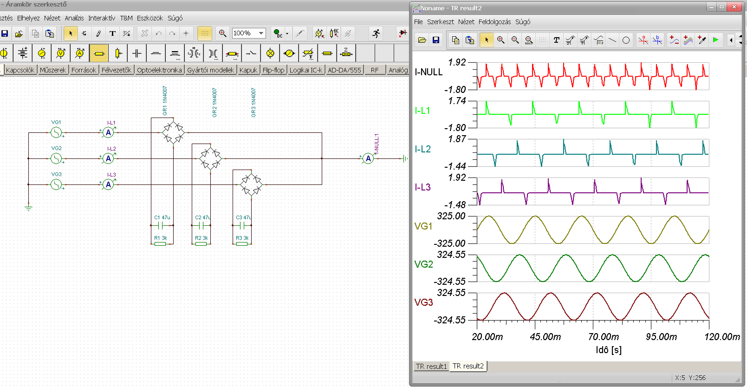747x387 pixels.
Task: Toggle the grid button in diagram toolbar
Action: (542, 40)
